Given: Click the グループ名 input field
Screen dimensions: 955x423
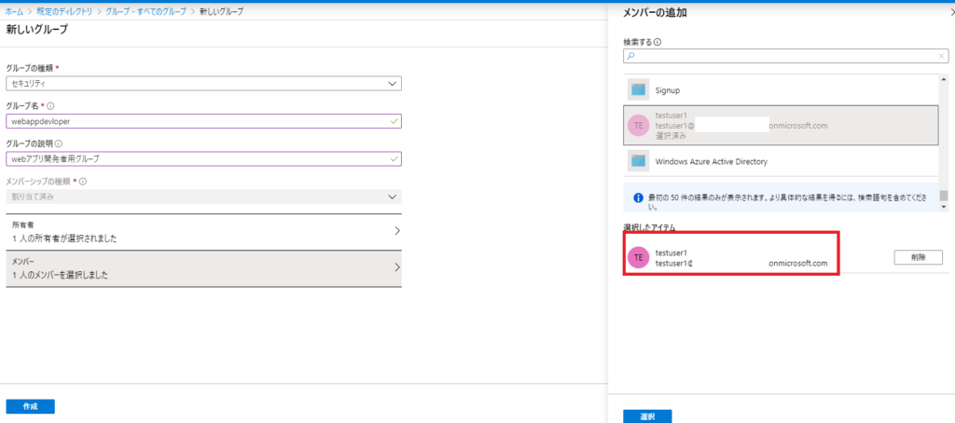Looking at the screenshot, I should click(x=203, y=121).
